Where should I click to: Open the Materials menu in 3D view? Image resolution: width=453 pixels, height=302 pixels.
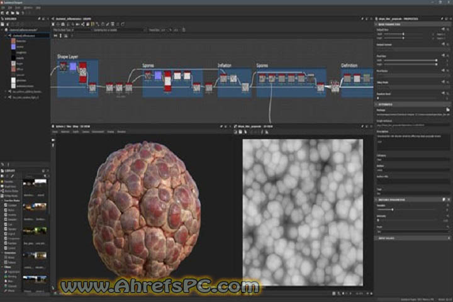(65, 131)
